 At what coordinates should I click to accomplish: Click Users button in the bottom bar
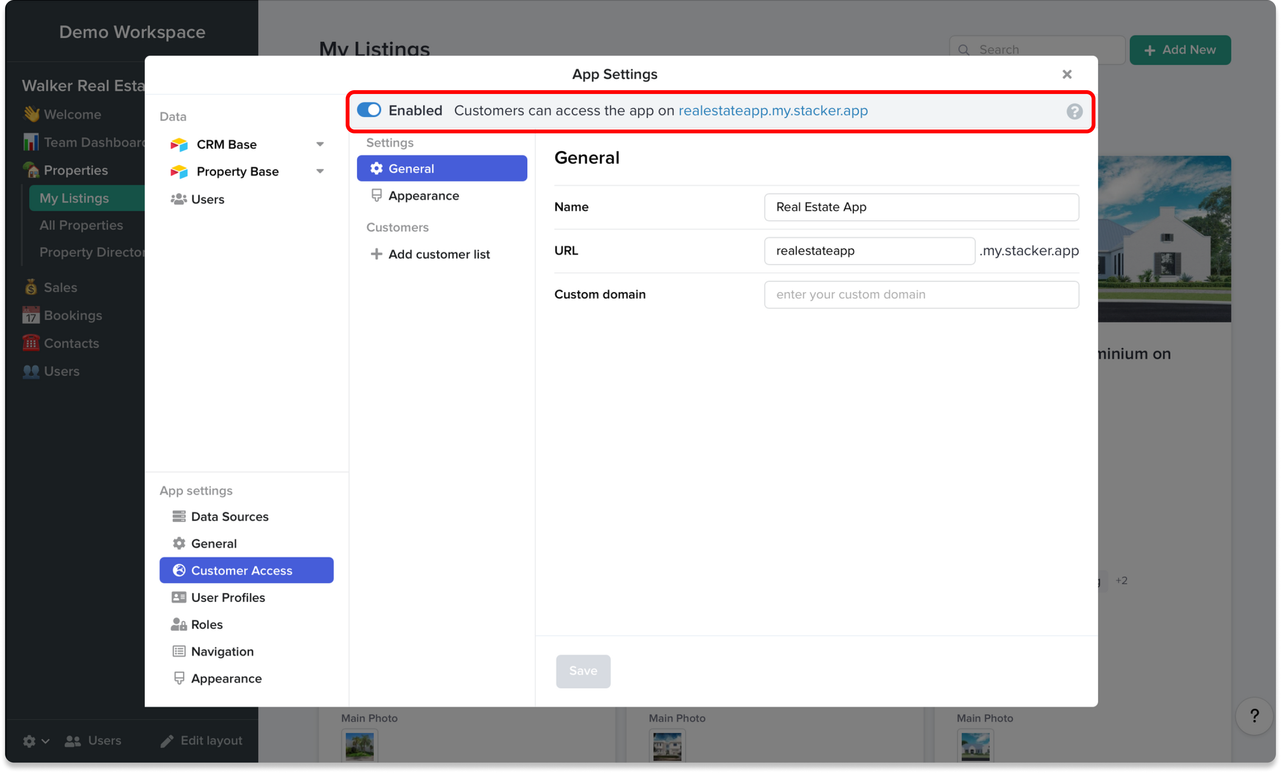(x=92, y=741)
